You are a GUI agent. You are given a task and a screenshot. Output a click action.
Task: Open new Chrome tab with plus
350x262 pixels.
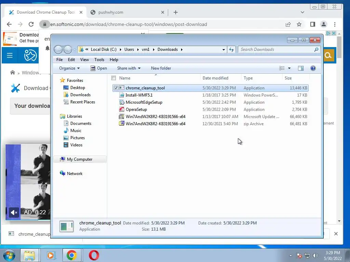(176, 12)
